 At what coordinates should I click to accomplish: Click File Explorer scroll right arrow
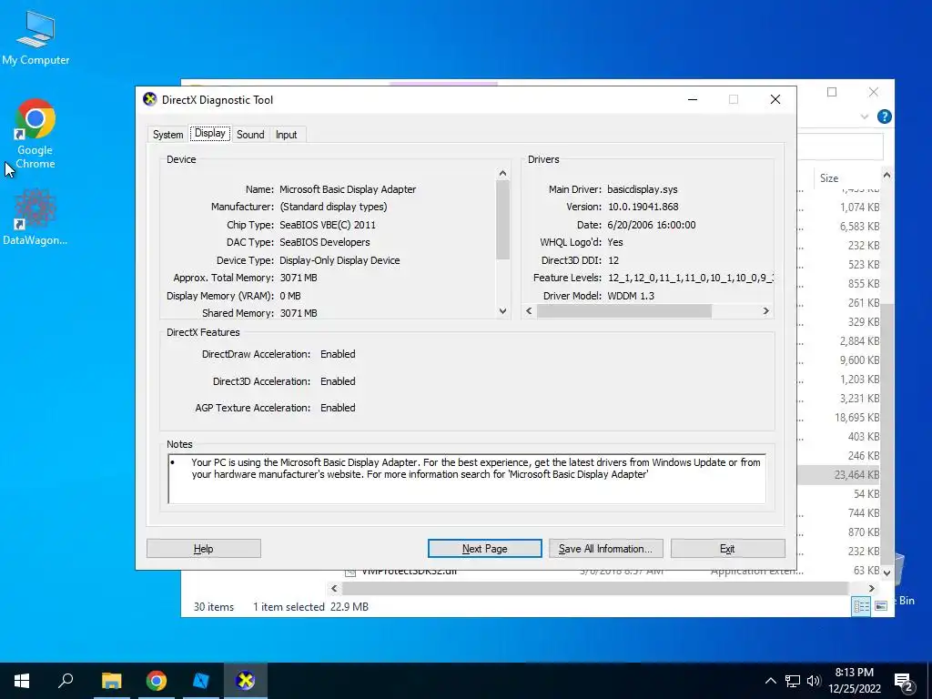[x=871, y=588]
